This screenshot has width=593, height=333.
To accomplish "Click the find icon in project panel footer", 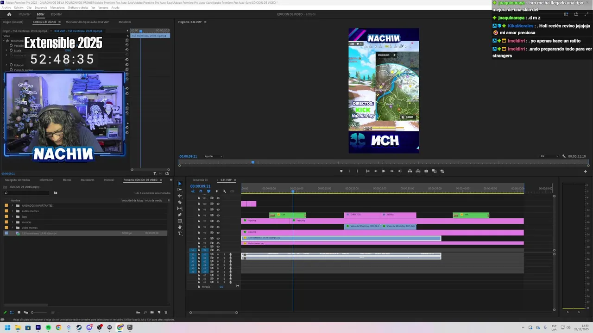I will tap(145, 312).
